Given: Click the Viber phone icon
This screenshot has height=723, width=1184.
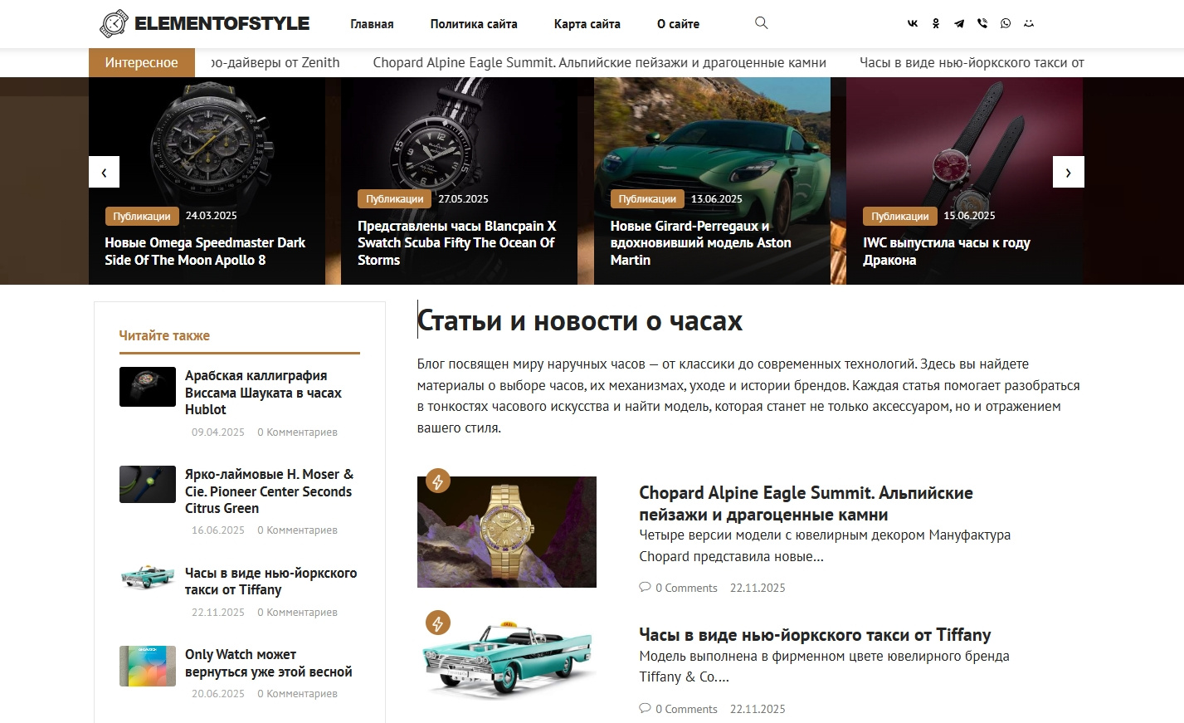Looking at the screenshot, I should [x=982, y=23].
